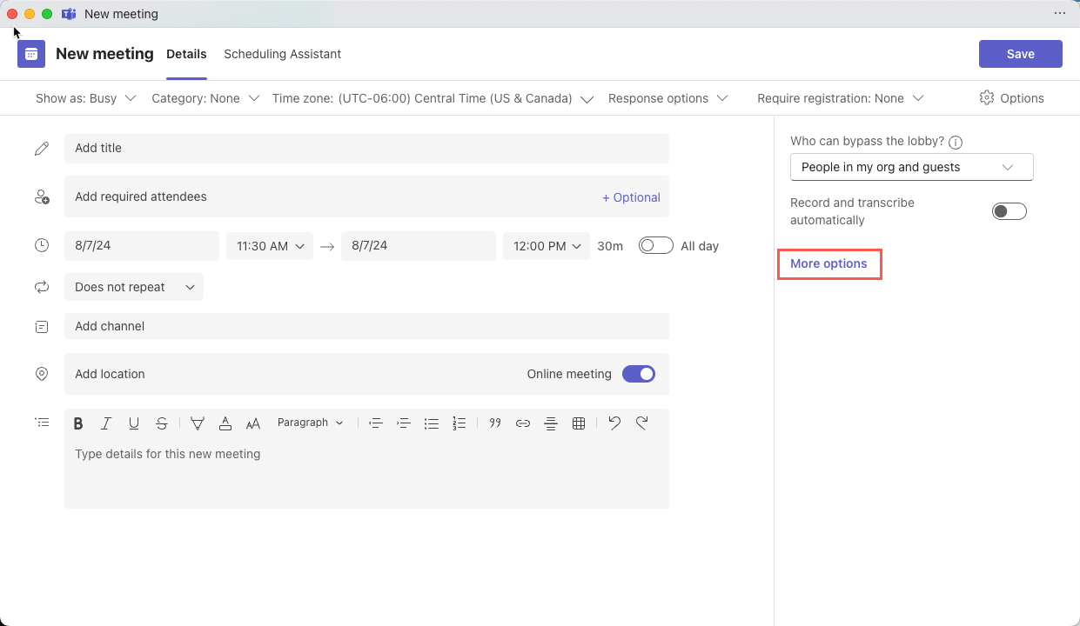Open the More options link
The image size is (1080, 626).
point(828,263)
